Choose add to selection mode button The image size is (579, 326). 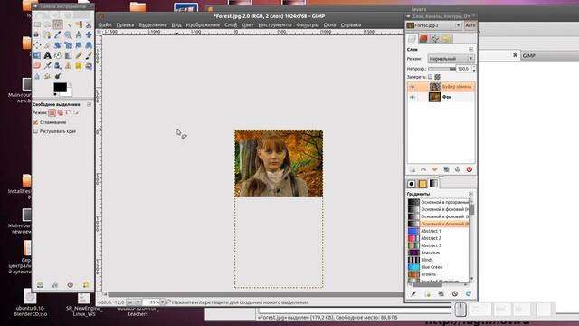pyautogui.click(x=61, y=112)
